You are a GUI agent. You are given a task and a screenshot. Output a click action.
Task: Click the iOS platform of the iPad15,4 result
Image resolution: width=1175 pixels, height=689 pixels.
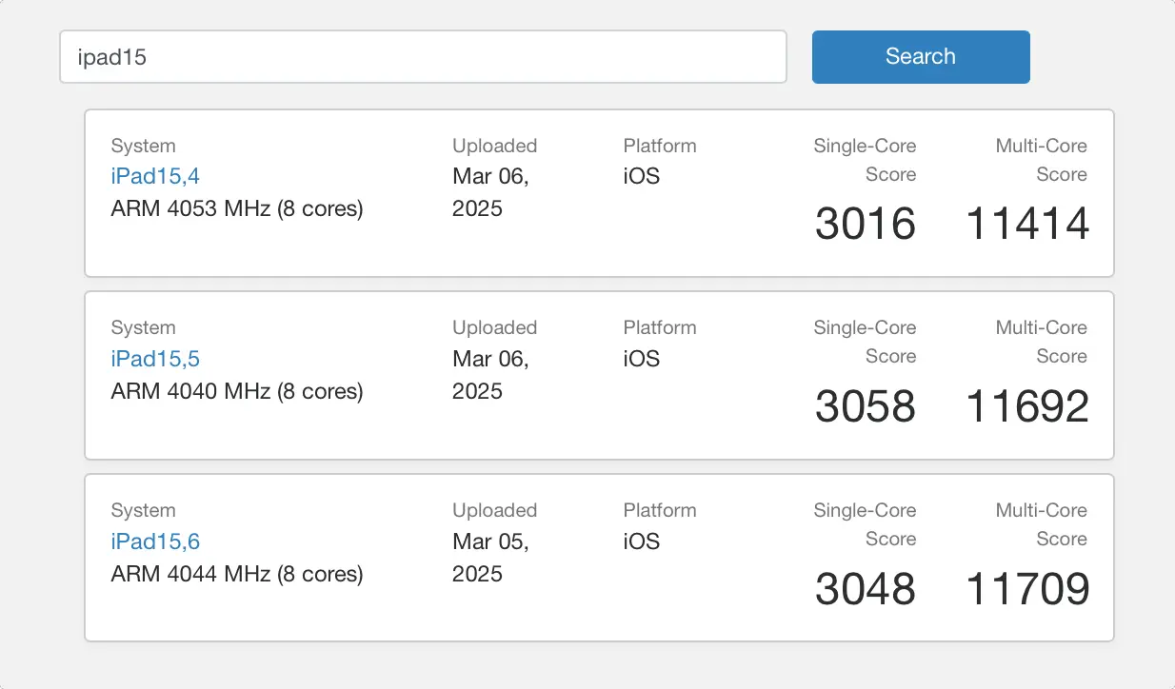pos(642,176)
